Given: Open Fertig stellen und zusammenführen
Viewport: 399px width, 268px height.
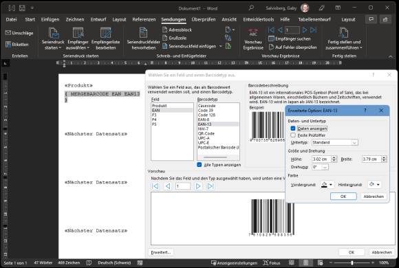Looking at the screenshot, I should 344,38.
